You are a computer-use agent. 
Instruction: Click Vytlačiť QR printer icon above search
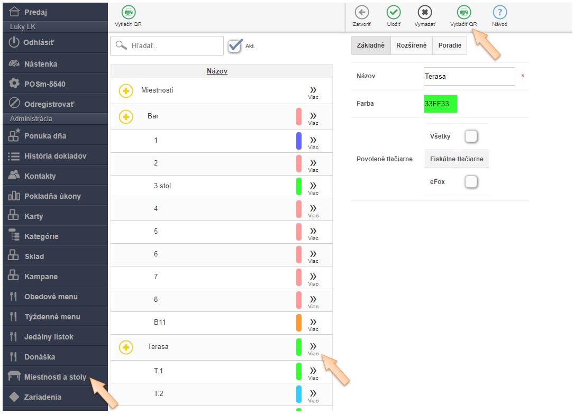click(128, 13)
